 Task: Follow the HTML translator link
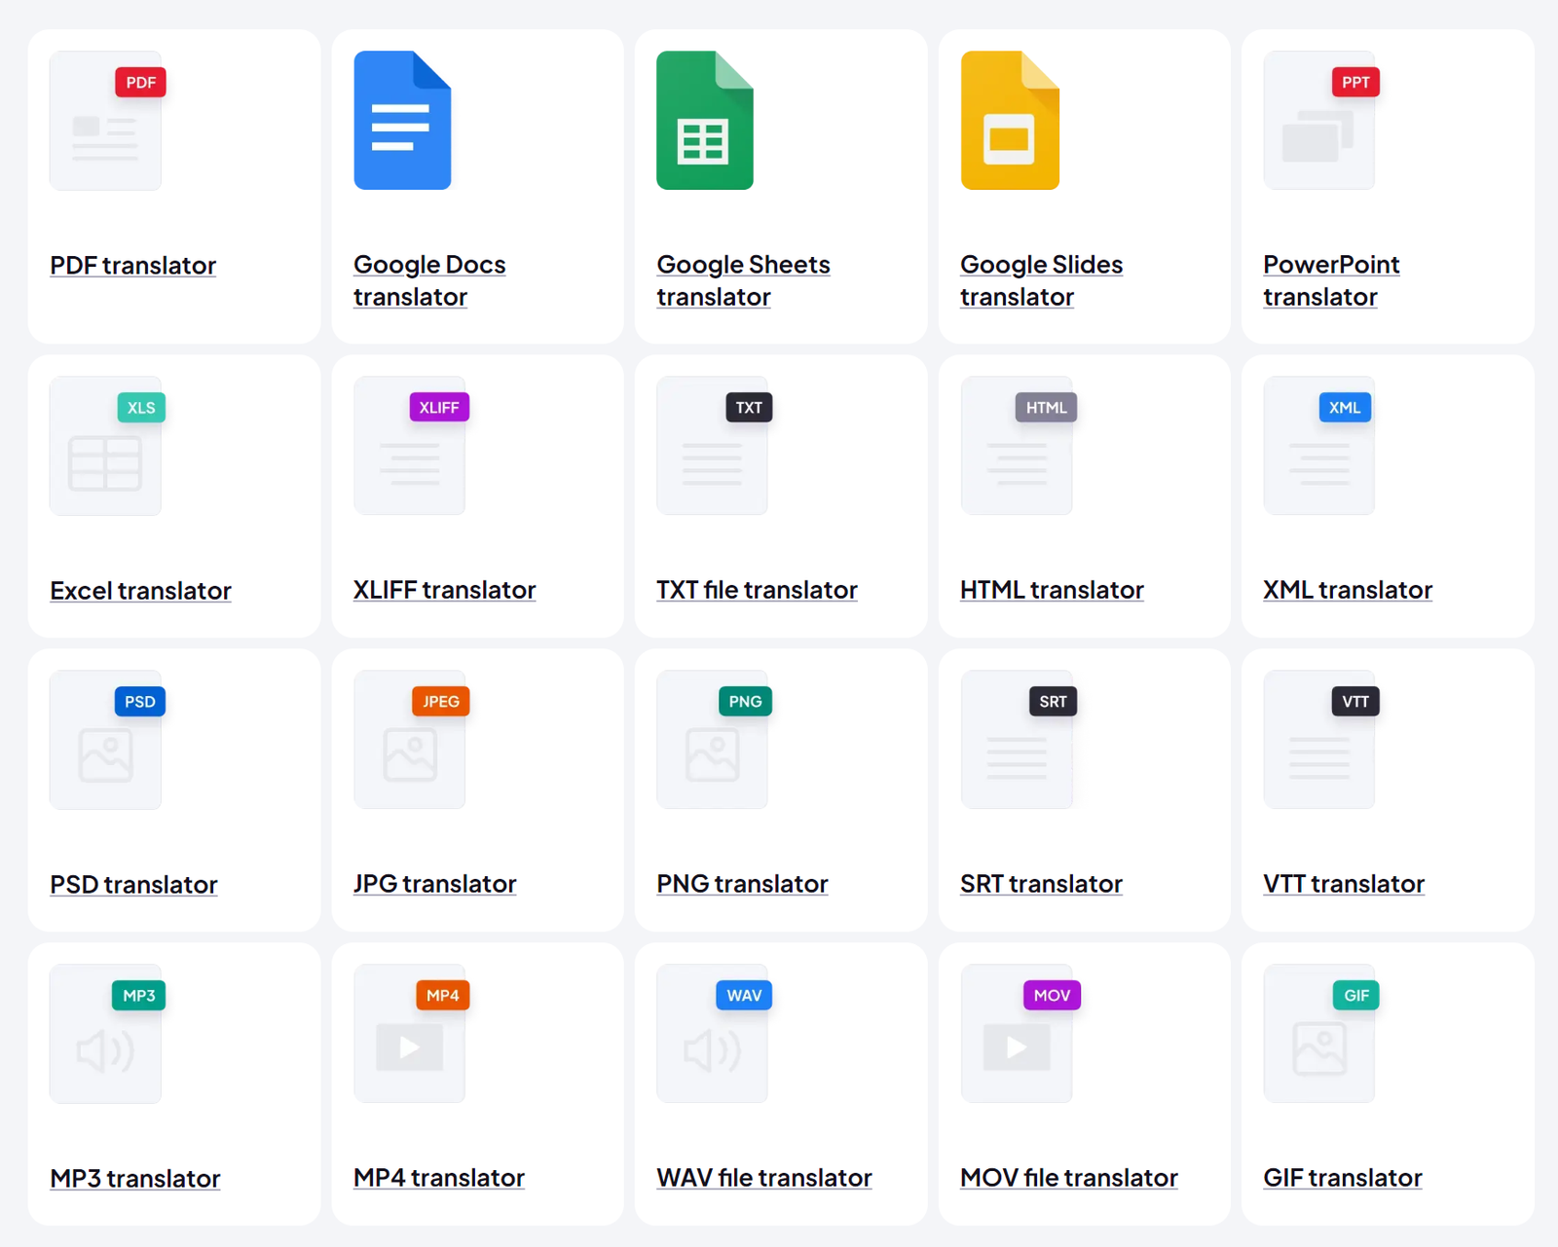[1052, 590]
